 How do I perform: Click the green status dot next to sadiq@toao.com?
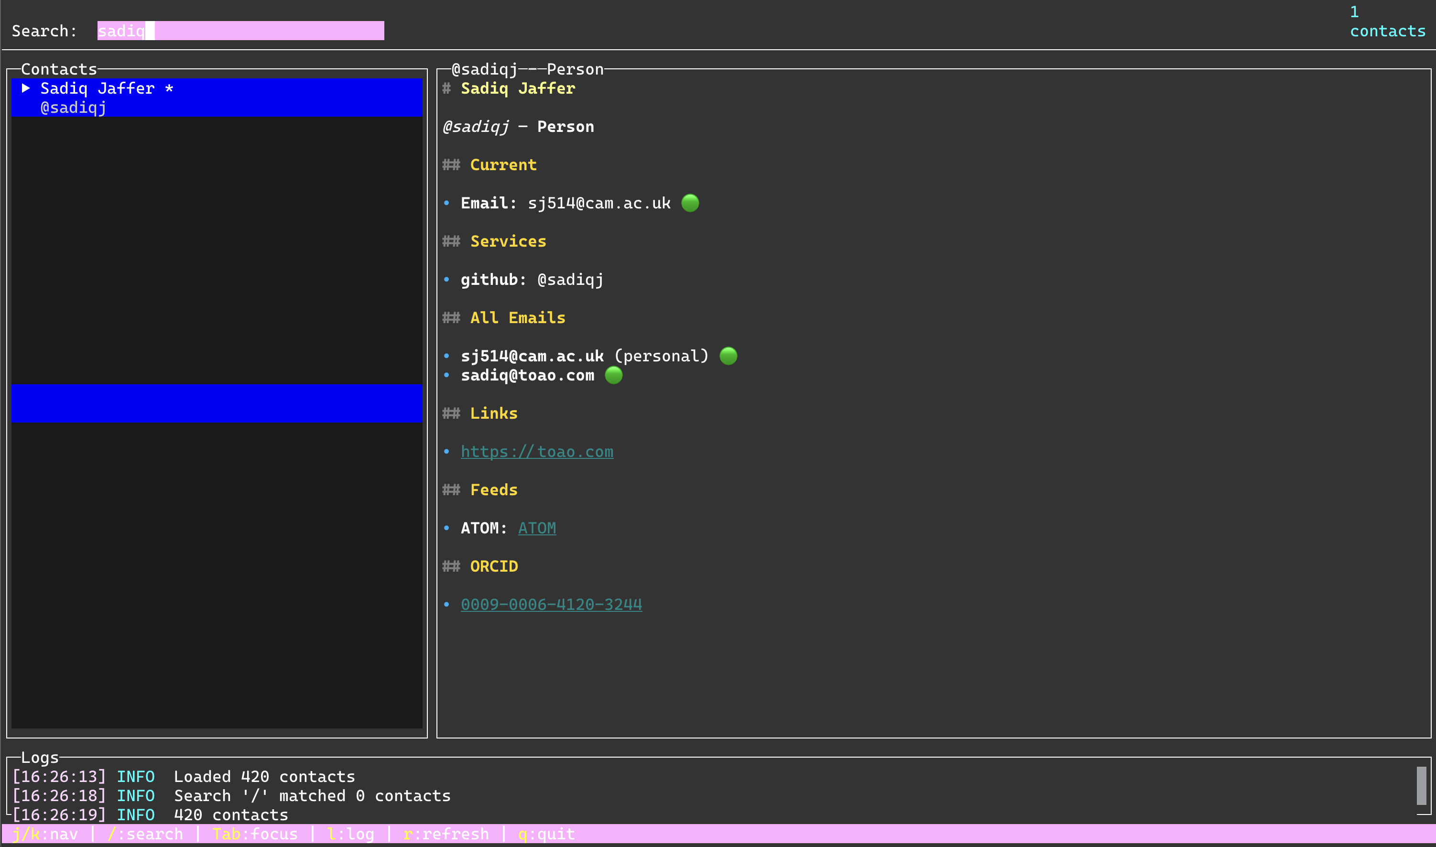pos(614,376)
